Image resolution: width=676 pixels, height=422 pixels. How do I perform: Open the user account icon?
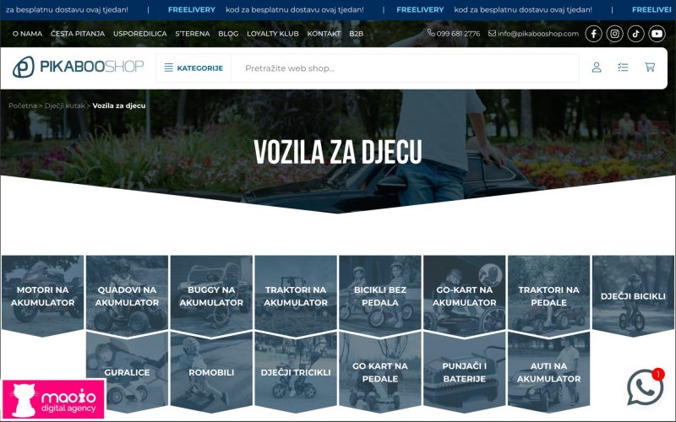597,68
